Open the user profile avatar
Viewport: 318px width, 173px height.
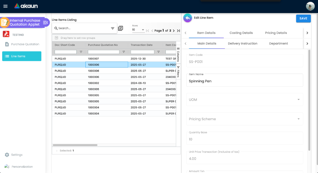(x=310, y=6)
